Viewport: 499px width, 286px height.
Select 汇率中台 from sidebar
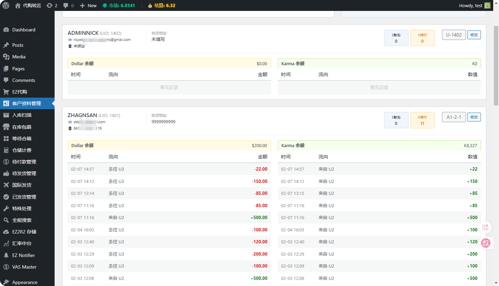point(22,243)
